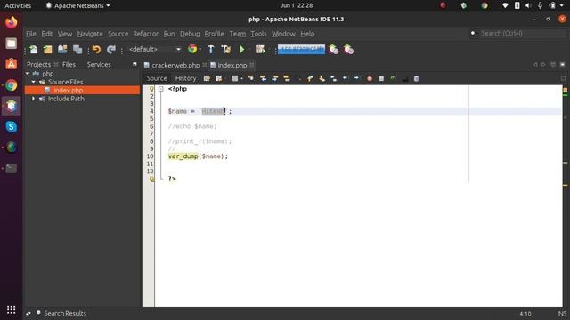Switch to the Services tab
Screen dimensions: 570x320
pyautogui.click(x=99, y=65)
